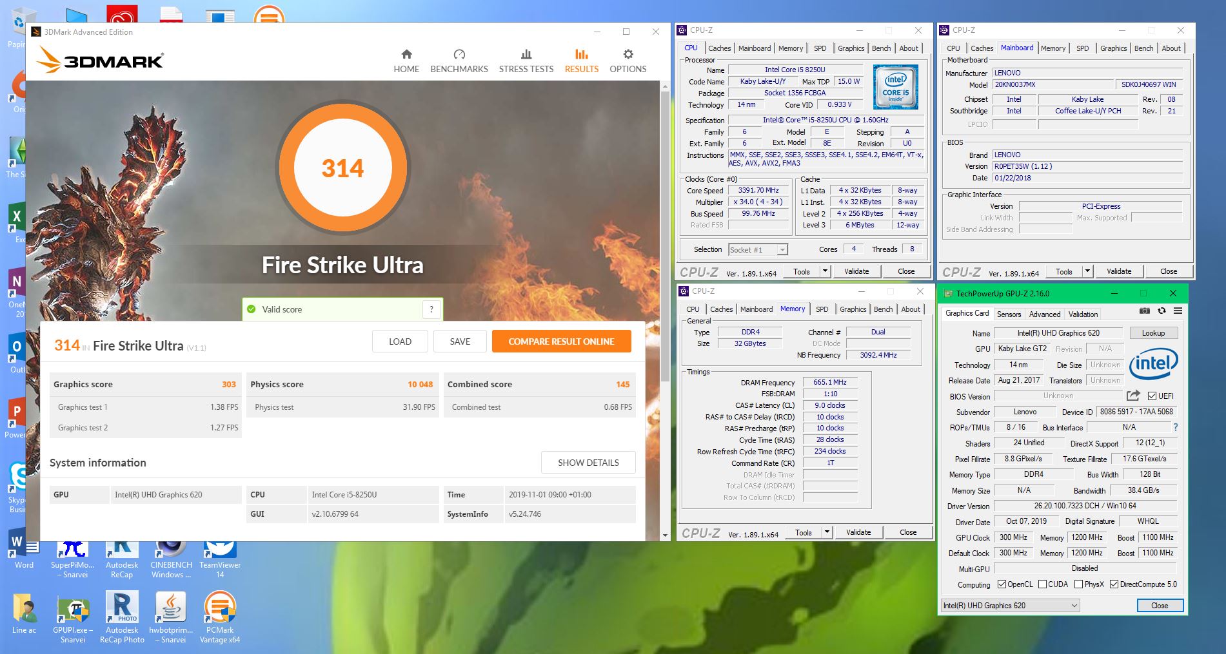Click the DRAM Frequency value 665.1 MHz
Image resolution: width=1226 pixels, height=654 pixels.
[830, 382]
